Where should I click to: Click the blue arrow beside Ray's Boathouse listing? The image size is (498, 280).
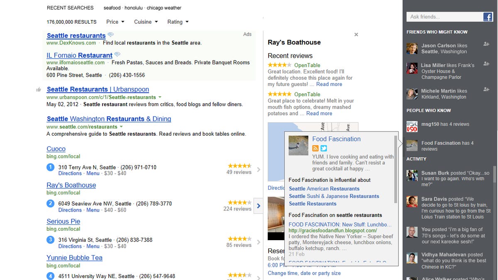[259, 206]
